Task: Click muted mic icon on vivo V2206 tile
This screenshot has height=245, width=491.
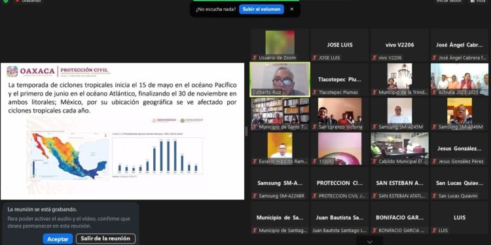Action: [374, 57]
